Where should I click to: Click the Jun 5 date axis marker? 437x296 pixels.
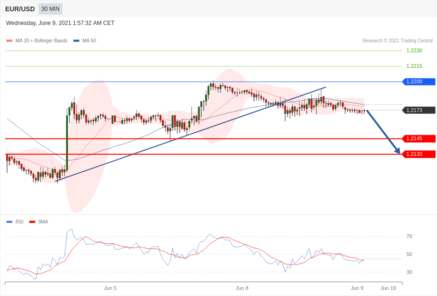click(x=110, y=288)
